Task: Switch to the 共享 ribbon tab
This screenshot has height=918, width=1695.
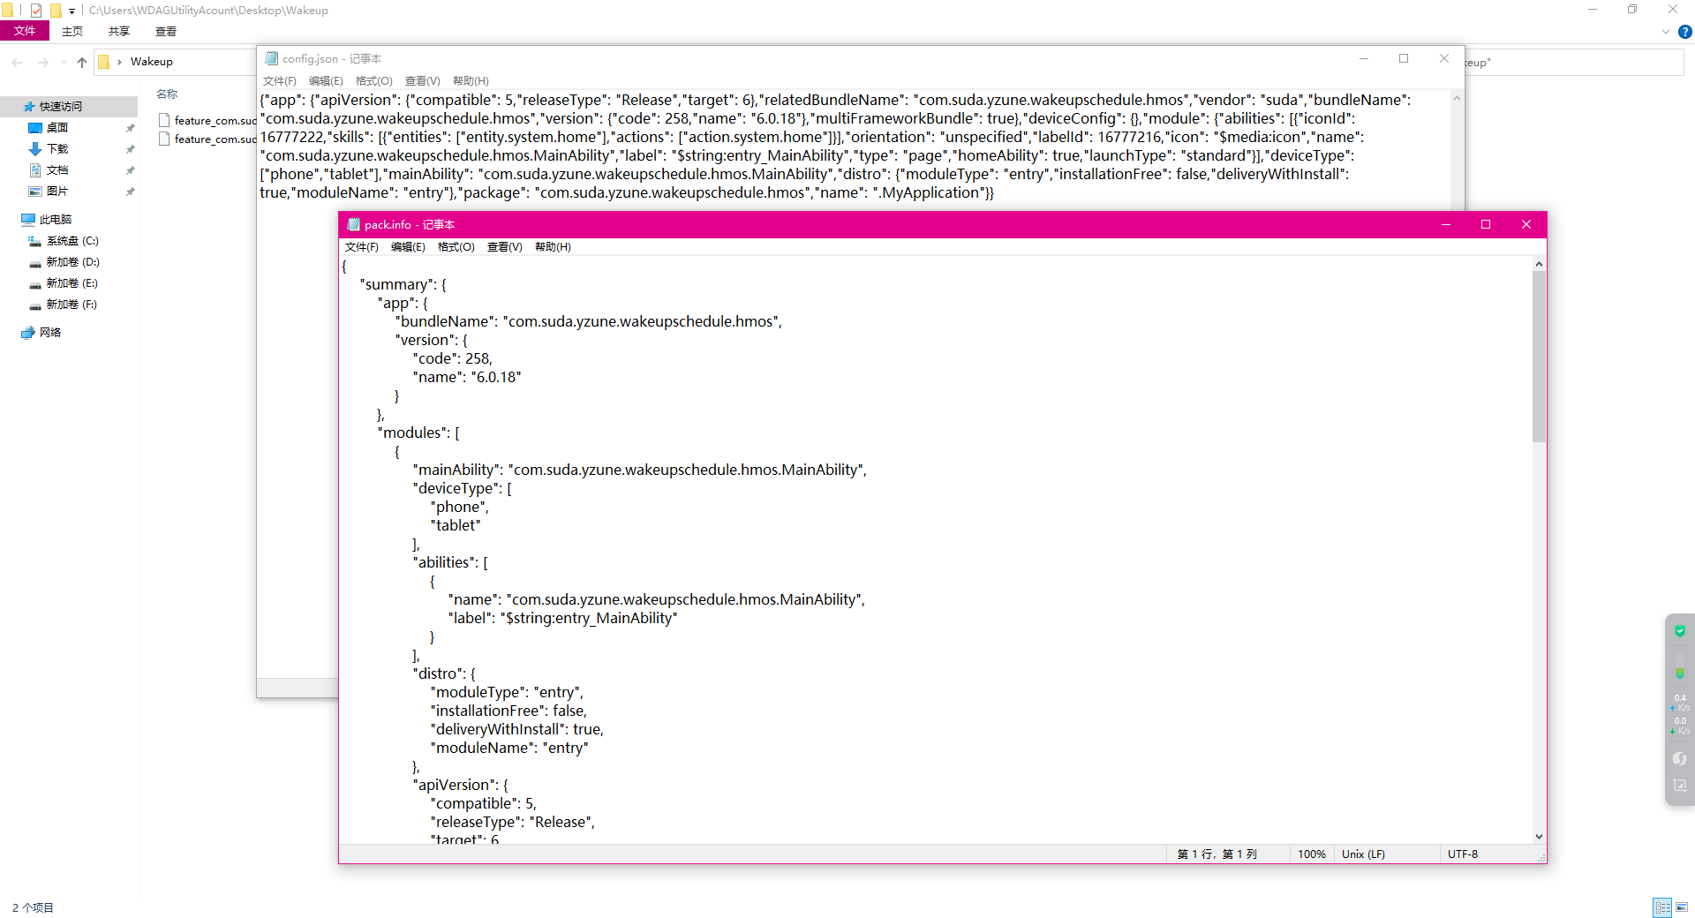Action: coord(119,31)
